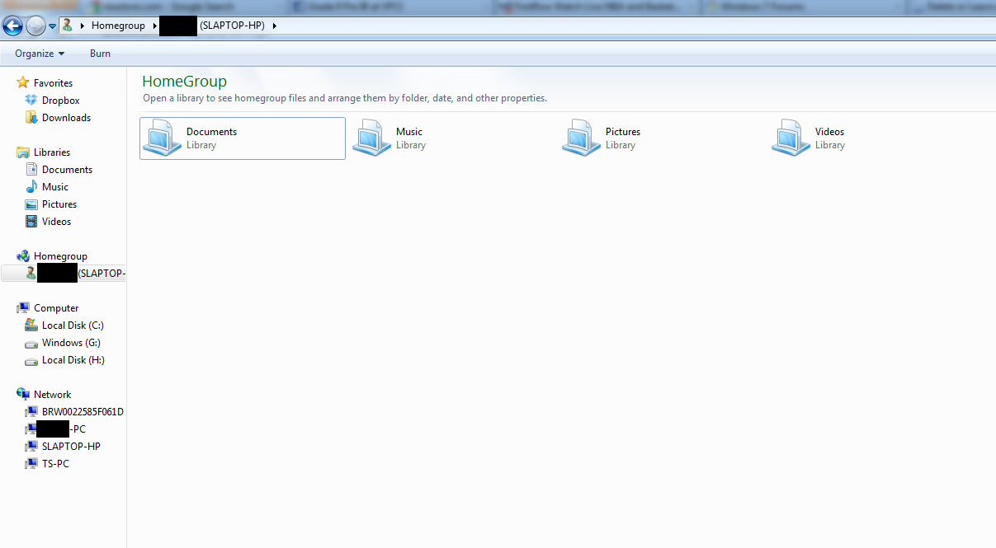This screenshot has height=548, width=996.
Task: Open the Organize dropdown menu
Action: (x=40, y=54)
